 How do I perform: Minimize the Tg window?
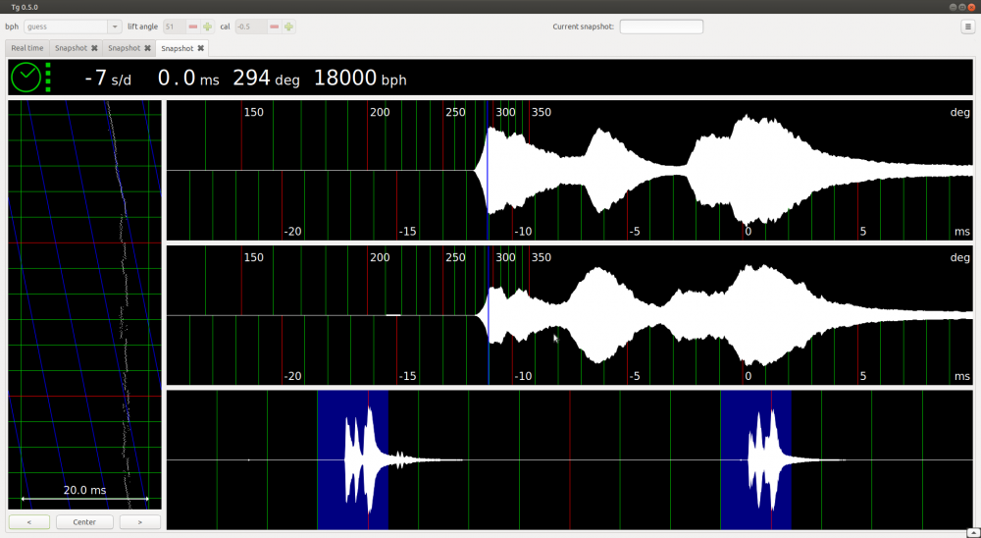point(953,7)
